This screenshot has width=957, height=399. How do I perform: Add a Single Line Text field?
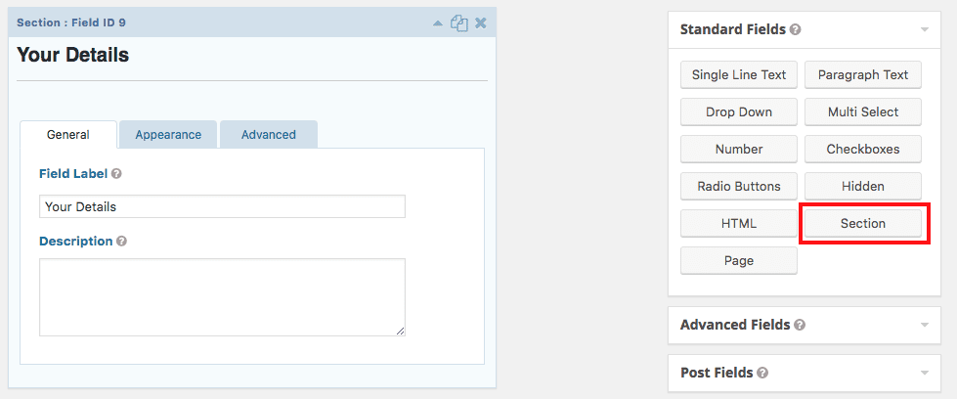(739, 75)
